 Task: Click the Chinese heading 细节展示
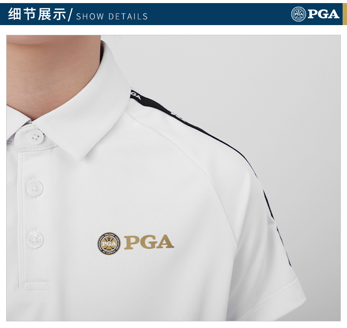coord(37,14)
